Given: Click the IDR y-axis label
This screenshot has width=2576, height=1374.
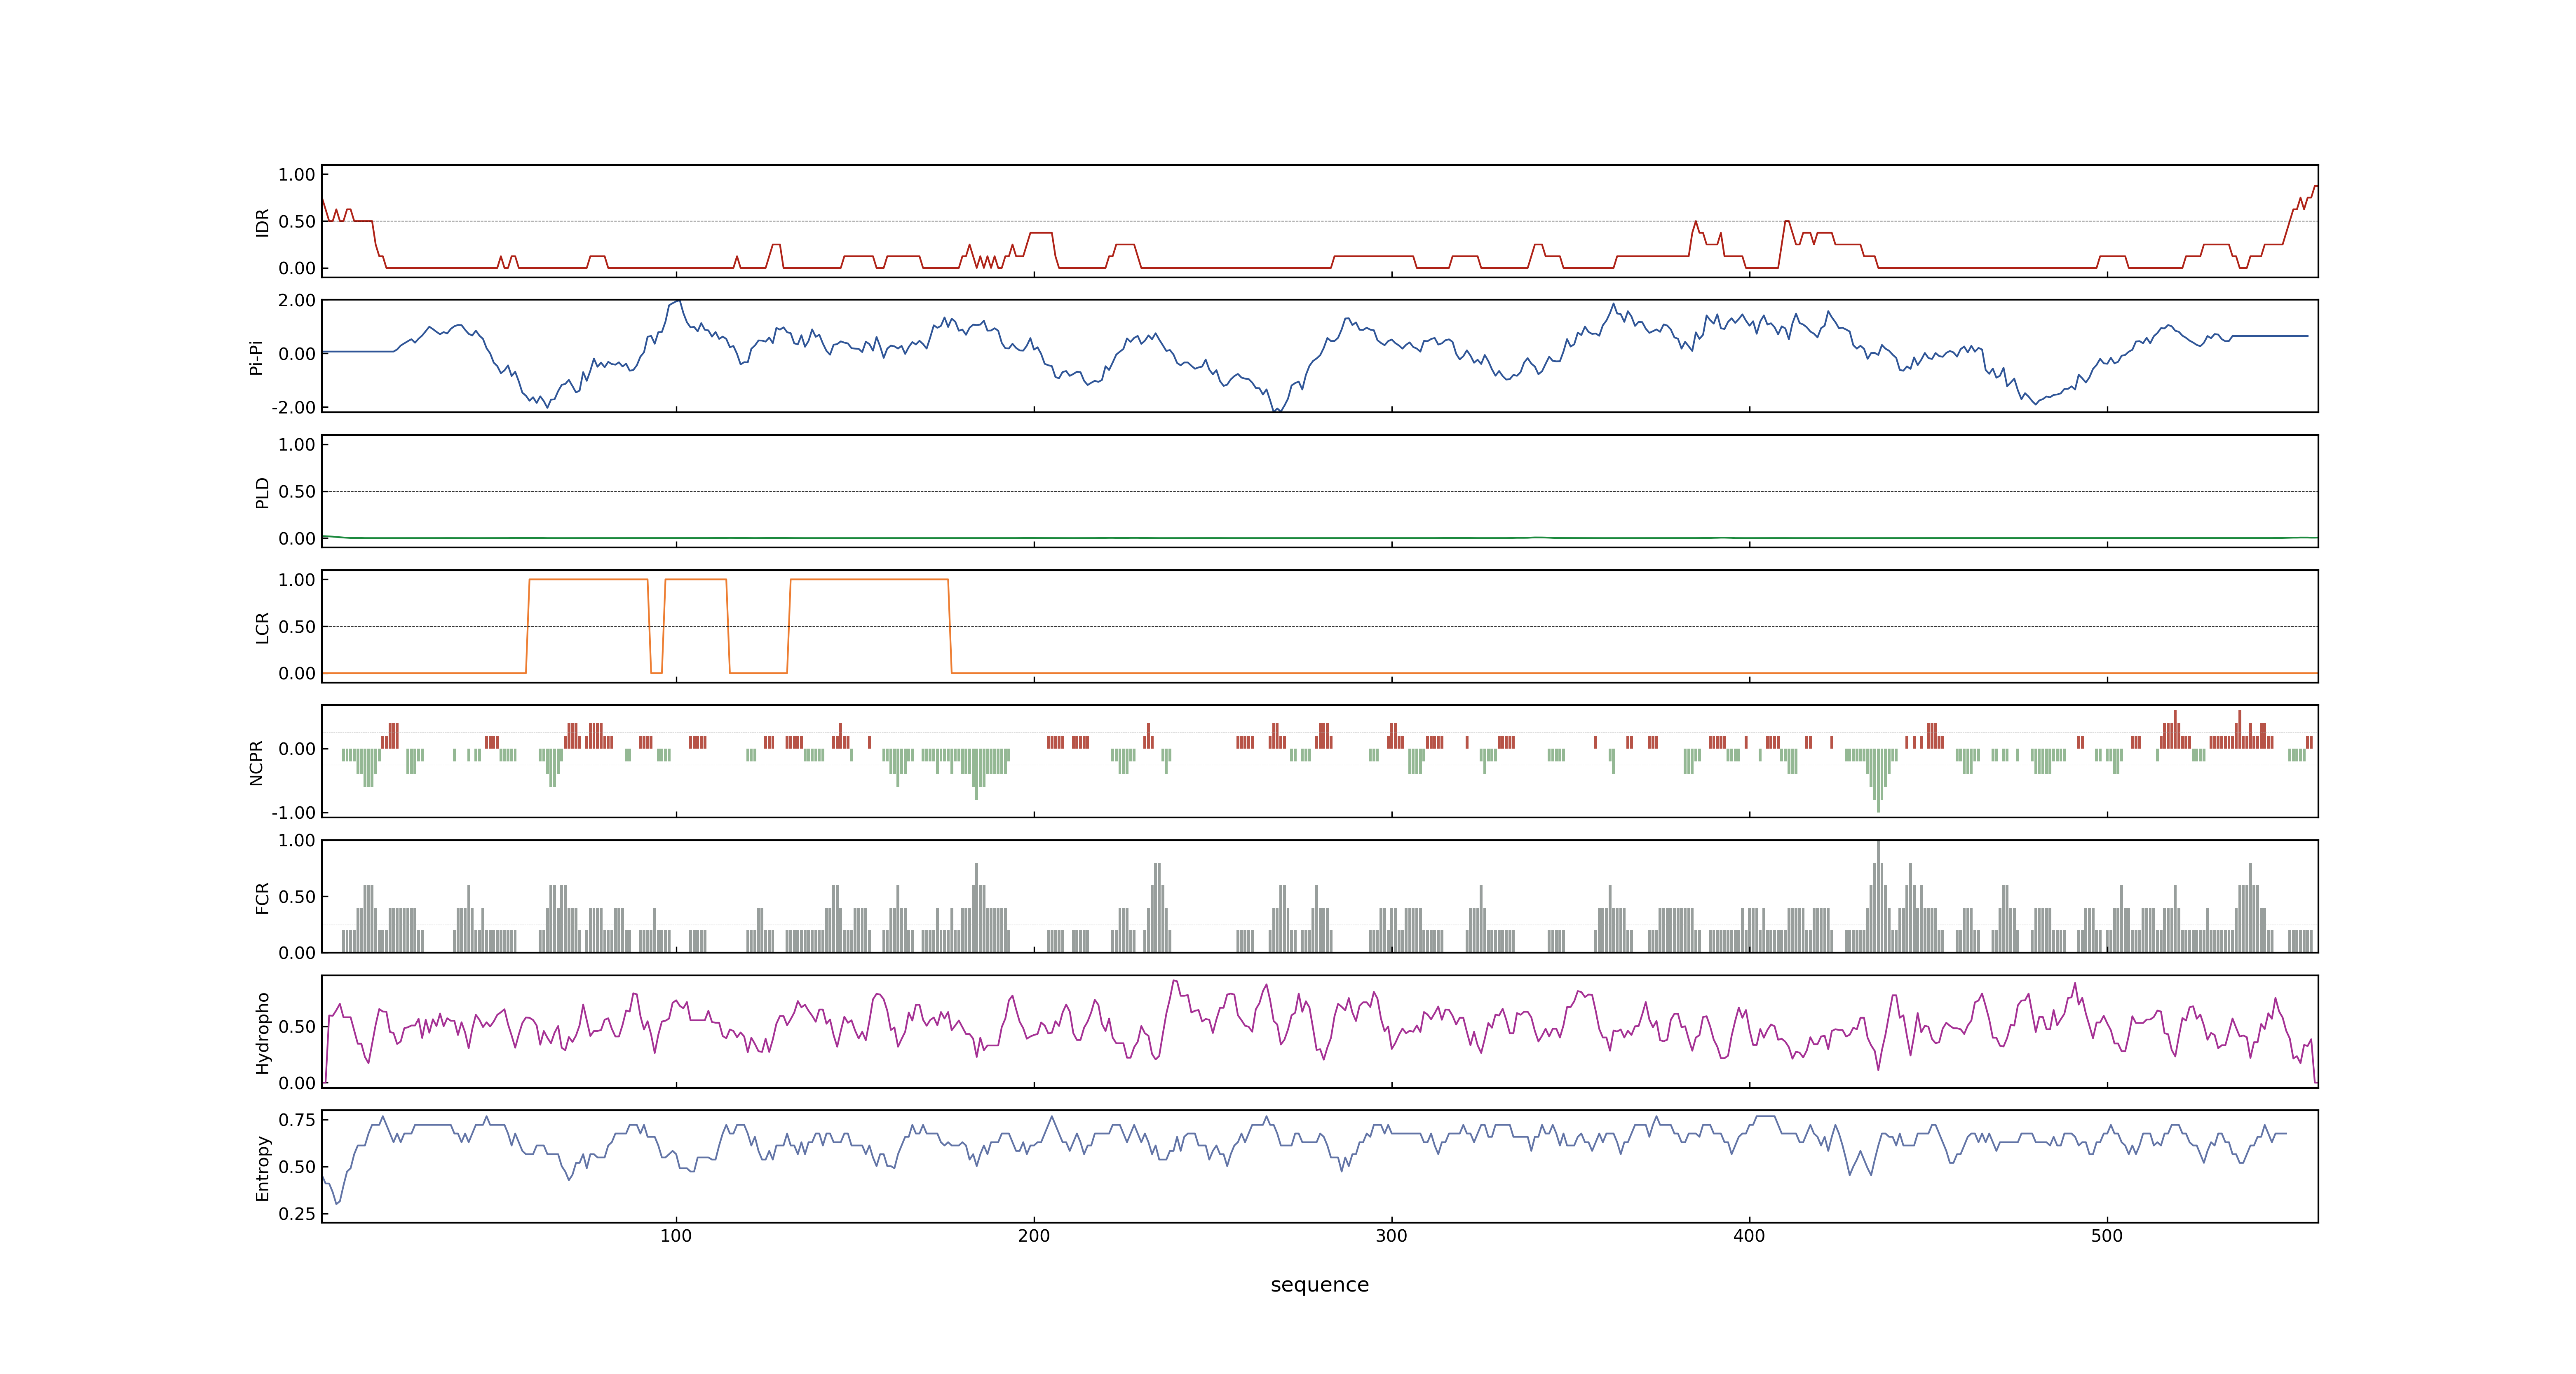Looking at the screenshot, I should pyautogui.click(x=262, y=222).
